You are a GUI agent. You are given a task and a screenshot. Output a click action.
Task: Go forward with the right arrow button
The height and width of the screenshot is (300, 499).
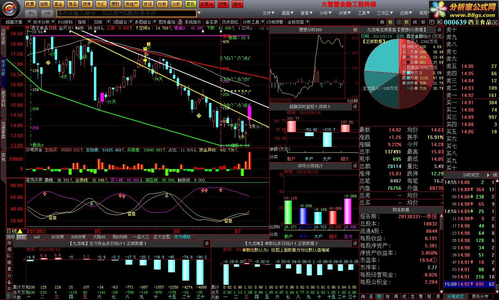(x=47, y=13)
